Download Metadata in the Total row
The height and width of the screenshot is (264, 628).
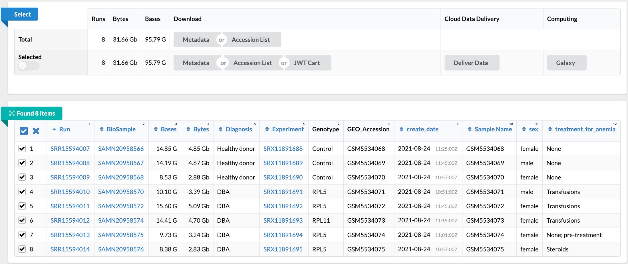(x=196, y=40)
